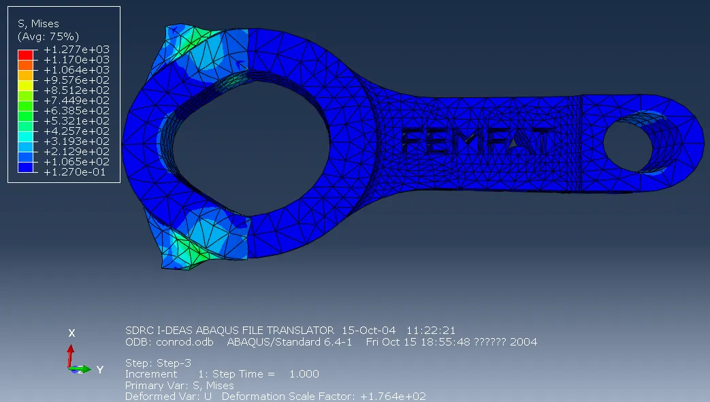Click the dark blue bottom legend swatch
This screenshot has width=710, height=402.
(x=25, y=167)
